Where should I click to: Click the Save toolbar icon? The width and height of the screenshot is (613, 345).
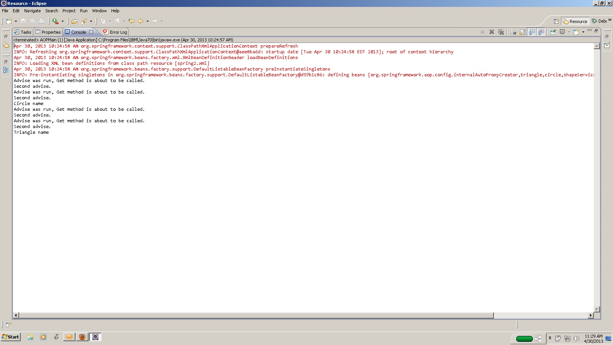(23, 21)
